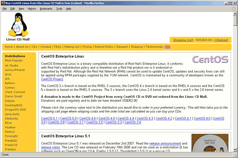This screenshot has height=158, width=238.
Task: Select Debian distribution
Action: [10, 101]
